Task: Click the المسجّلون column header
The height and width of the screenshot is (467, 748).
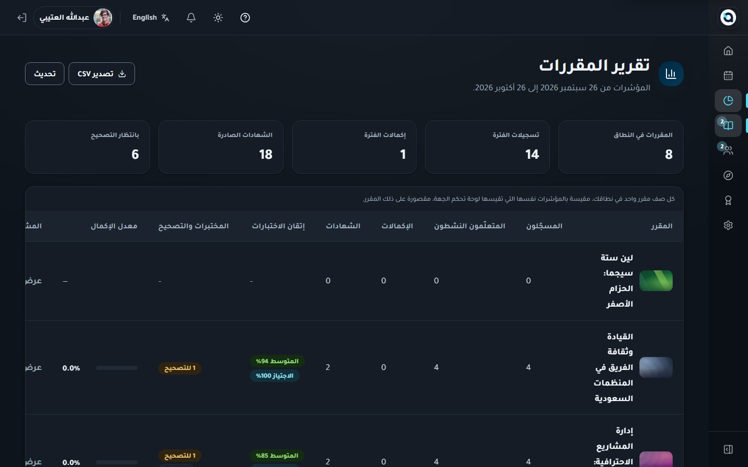Action: tap(544, 226)
